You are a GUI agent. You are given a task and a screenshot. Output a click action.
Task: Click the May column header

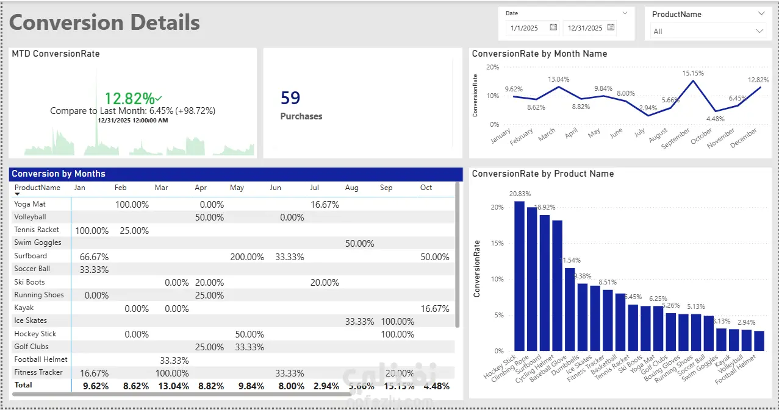(x=237, y=188)
